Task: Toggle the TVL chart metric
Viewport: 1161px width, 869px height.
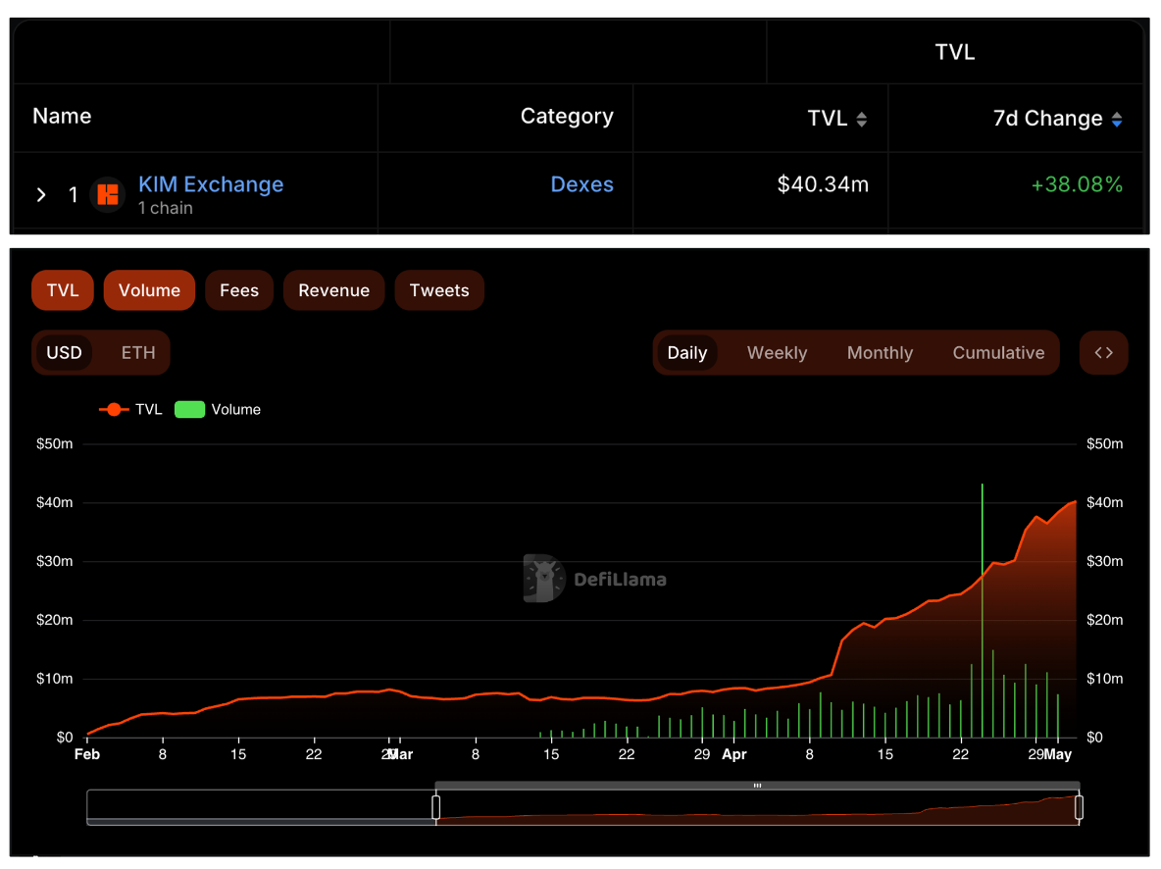Action: coord(62,290)
